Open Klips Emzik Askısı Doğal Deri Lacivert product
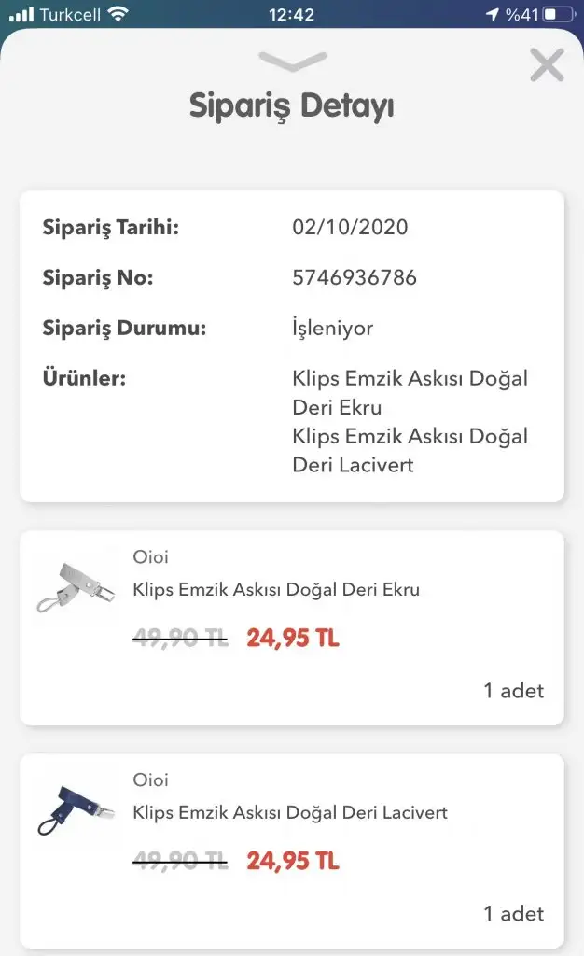The image size is (584, 956). click(290, 813)
